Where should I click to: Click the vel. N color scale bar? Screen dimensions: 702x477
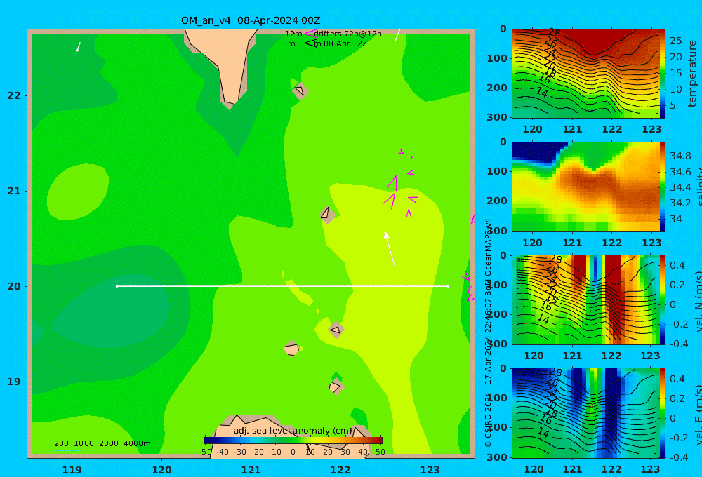663,300
